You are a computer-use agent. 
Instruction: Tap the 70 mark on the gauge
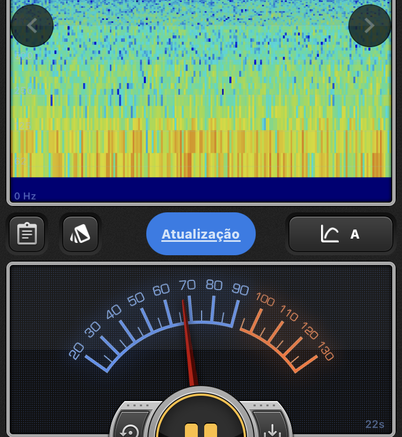coord(187,285)
